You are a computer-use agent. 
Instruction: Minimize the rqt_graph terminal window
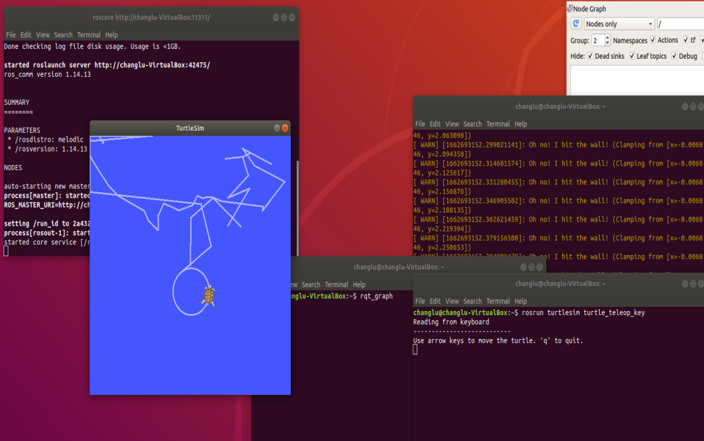[x=524, y=267]
